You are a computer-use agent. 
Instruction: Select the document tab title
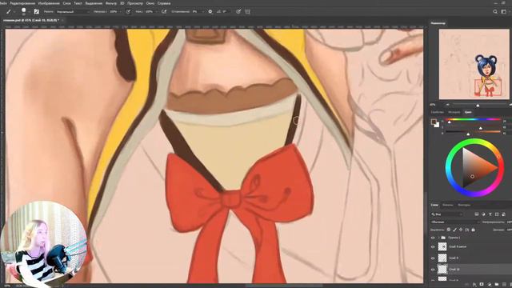[30, 20]
